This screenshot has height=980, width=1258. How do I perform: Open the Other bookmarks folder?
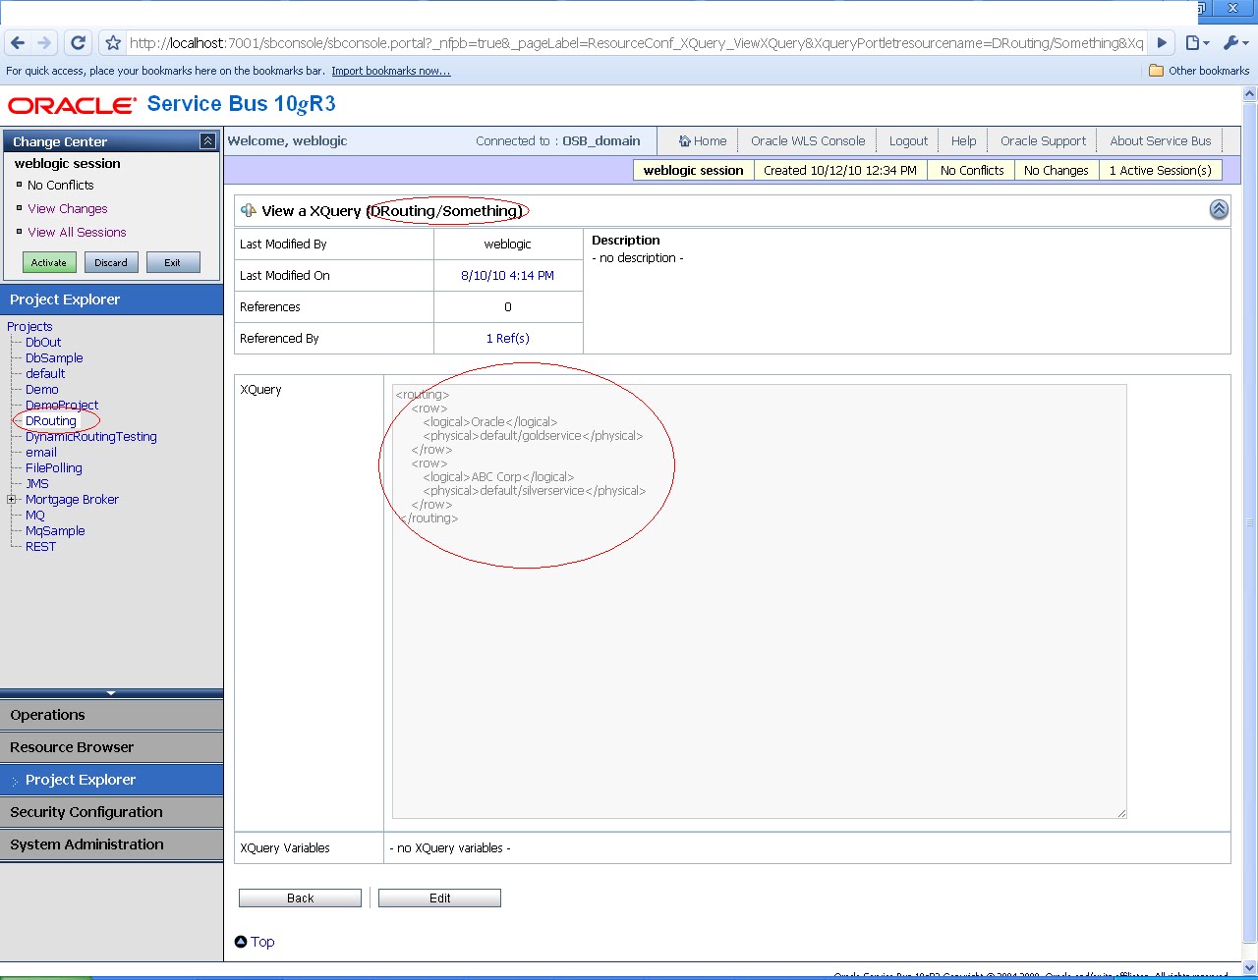1199,71
